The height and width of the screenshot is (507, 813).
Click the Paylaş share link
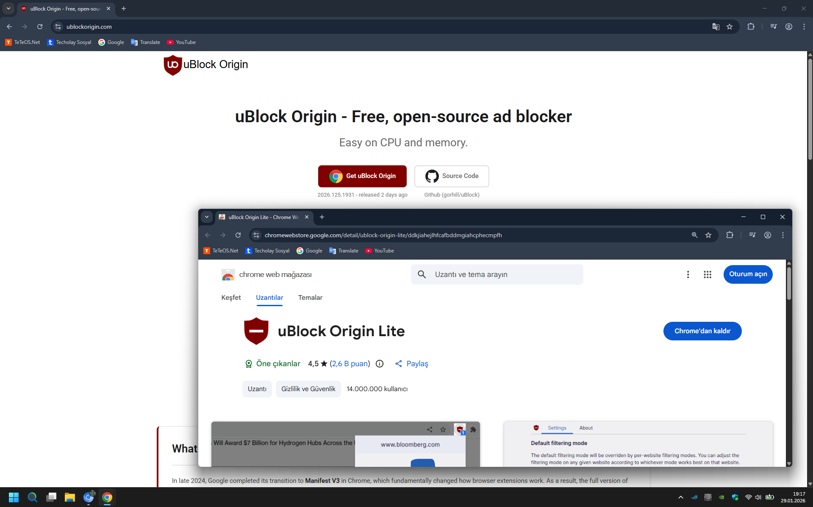(x=412, y=364)
